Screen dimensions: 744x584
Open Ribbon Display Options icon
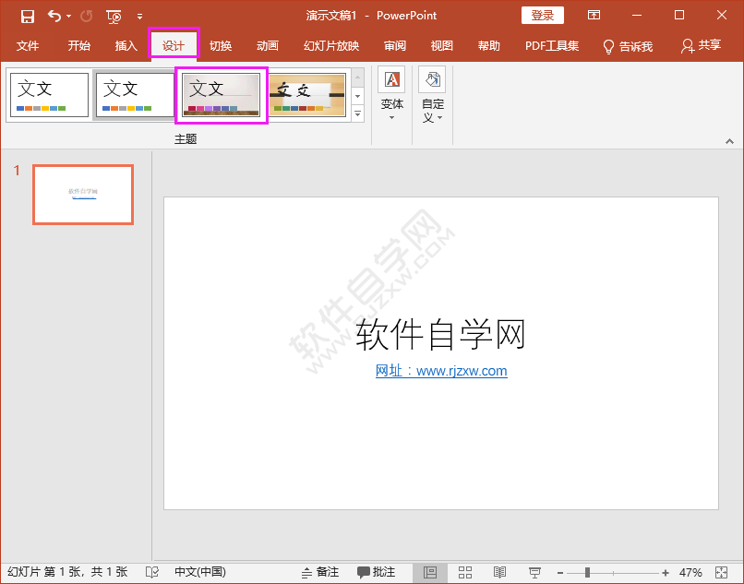[594, 15]
